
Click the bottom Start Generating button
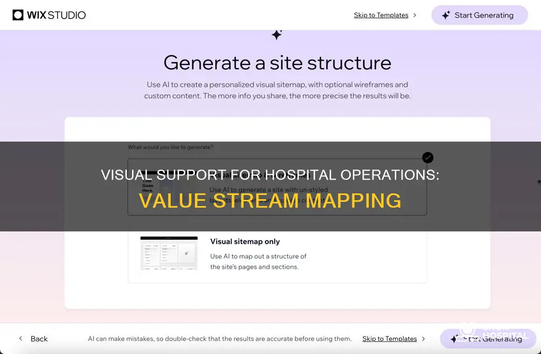(488, 339)
